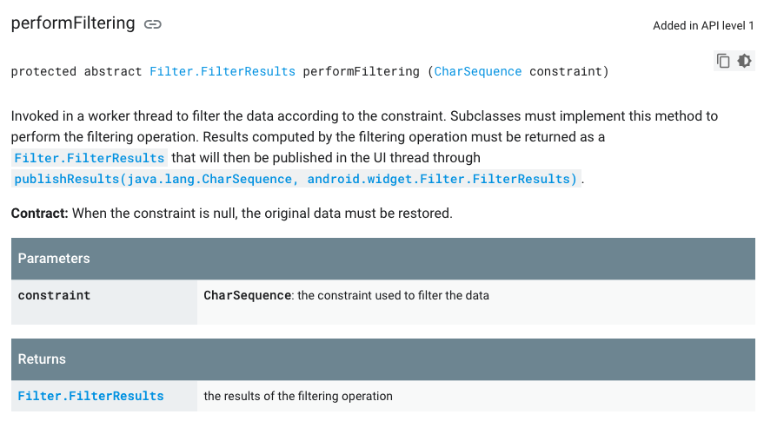Click the CharSequence parameter description text
Viewport: 764px width, 421px height.
(x=346, y=295)
